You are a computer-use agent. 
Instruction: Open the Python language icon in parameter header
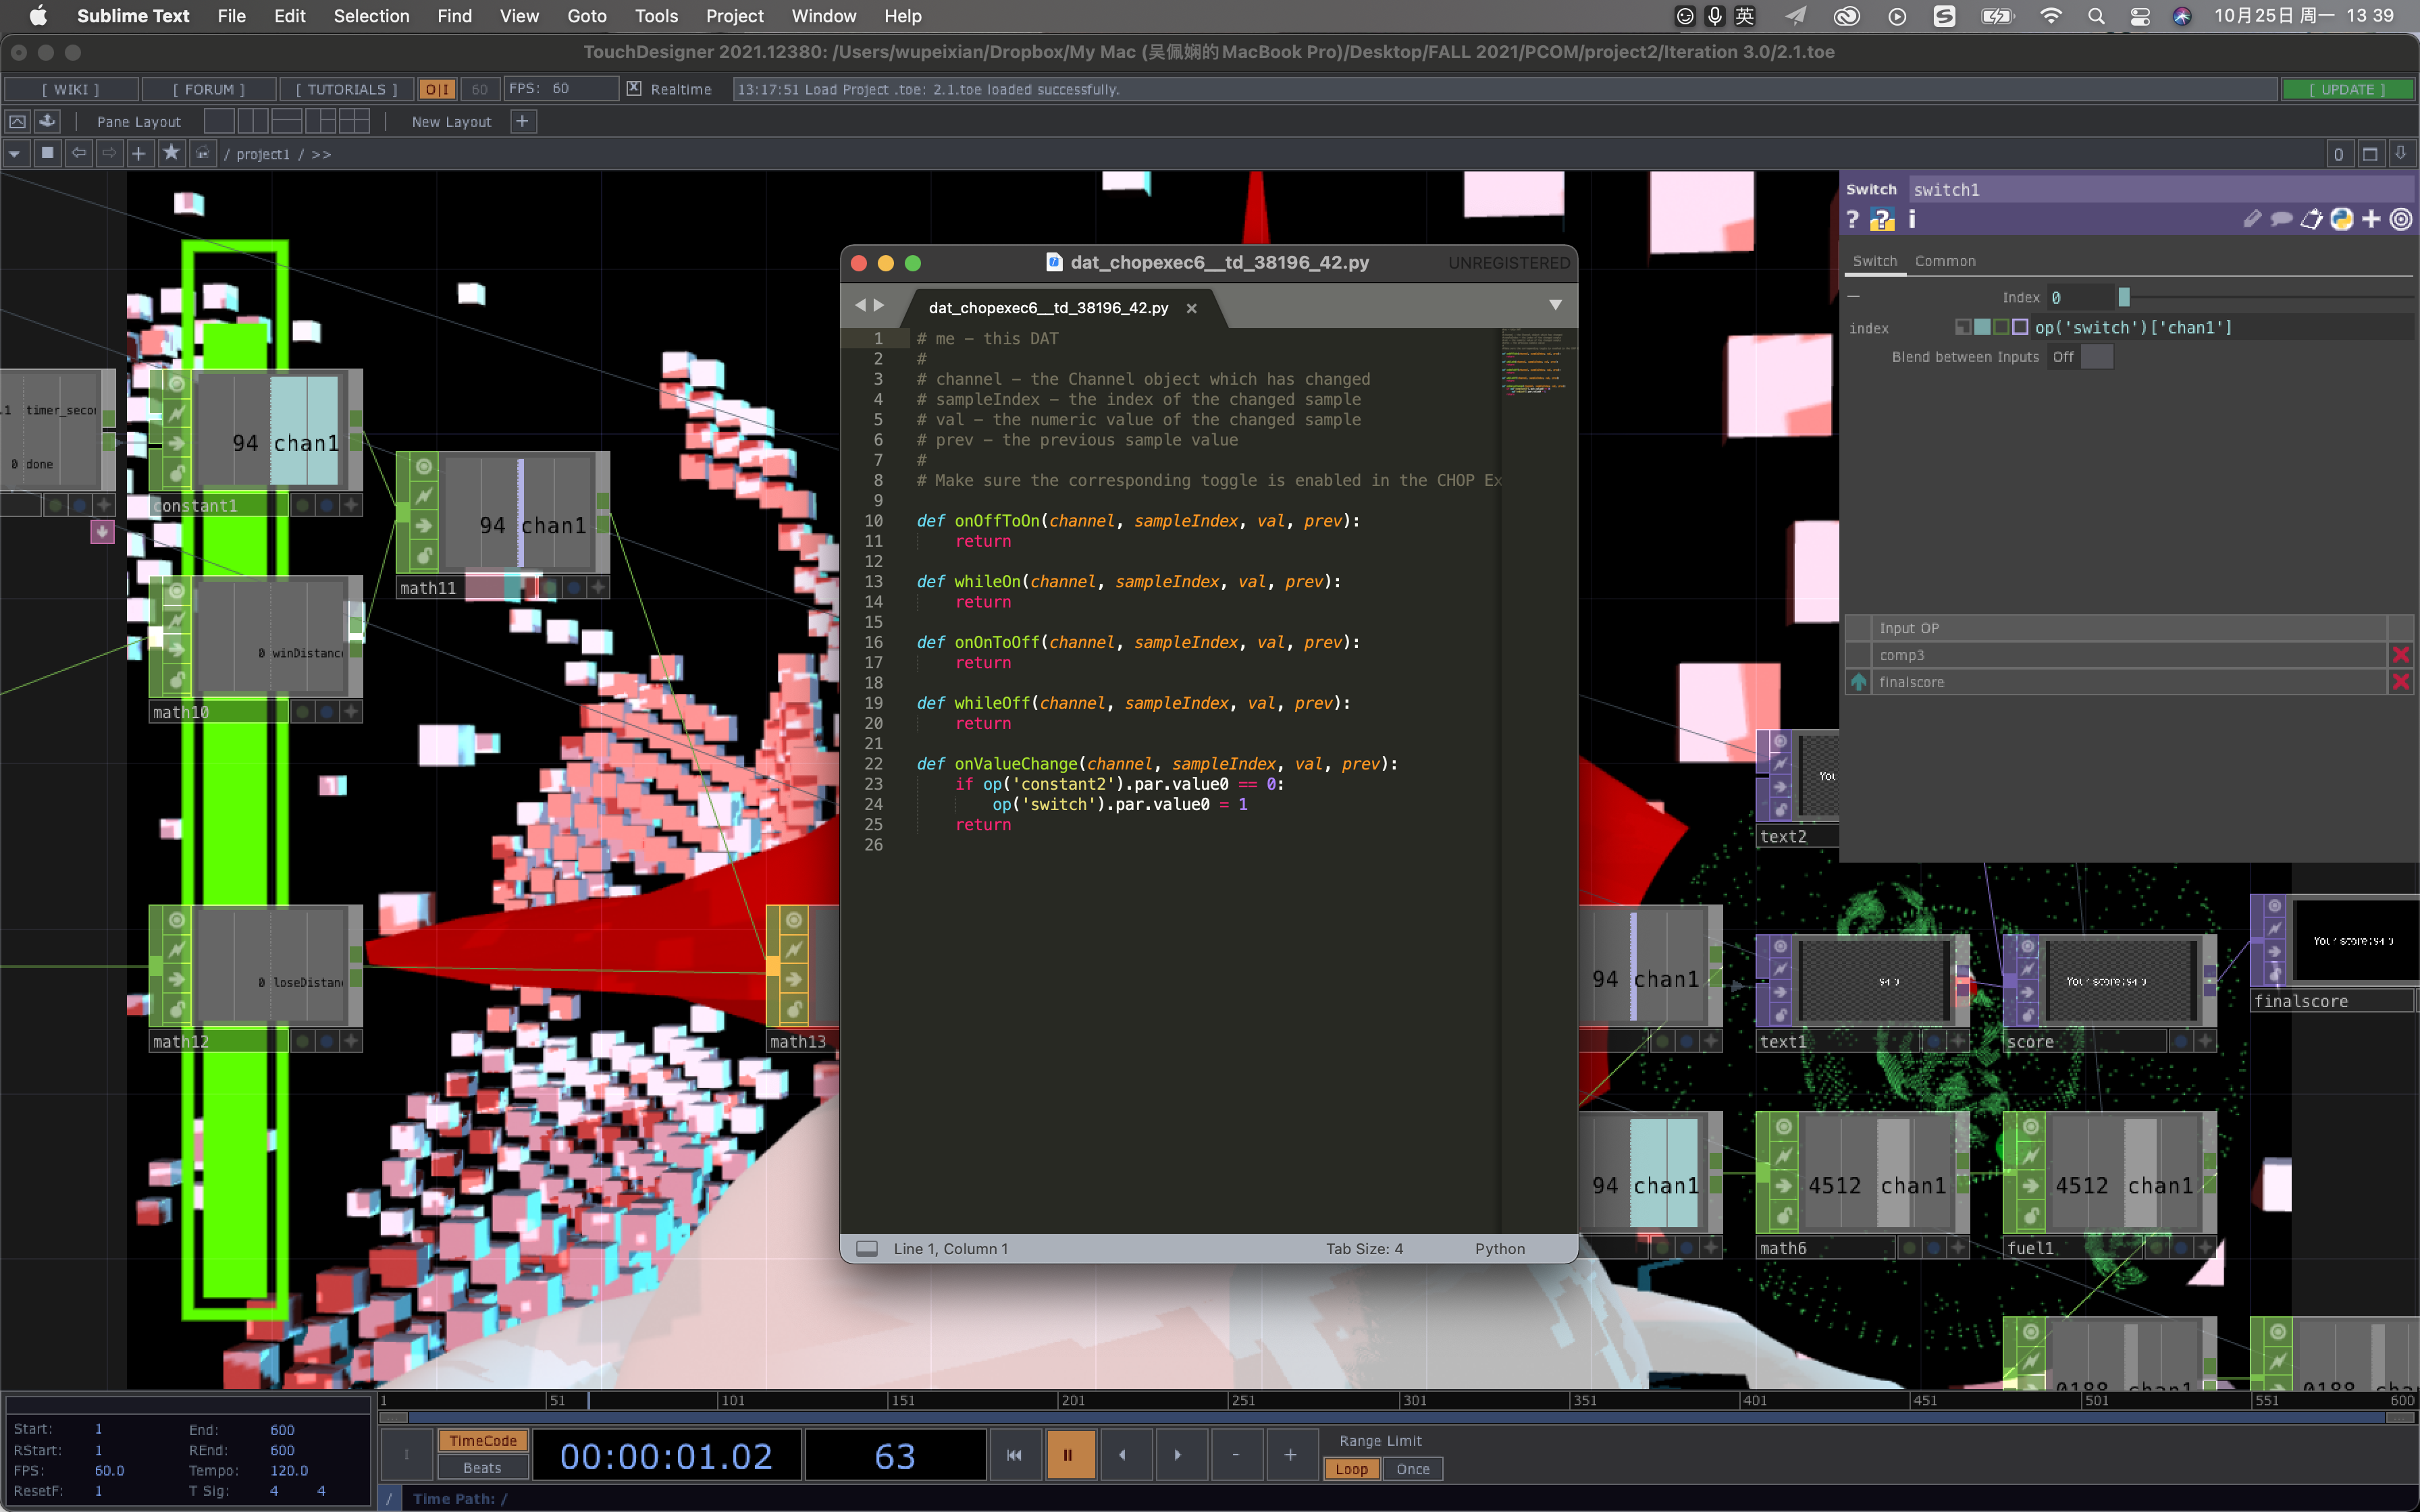(x=2341, y=219)
